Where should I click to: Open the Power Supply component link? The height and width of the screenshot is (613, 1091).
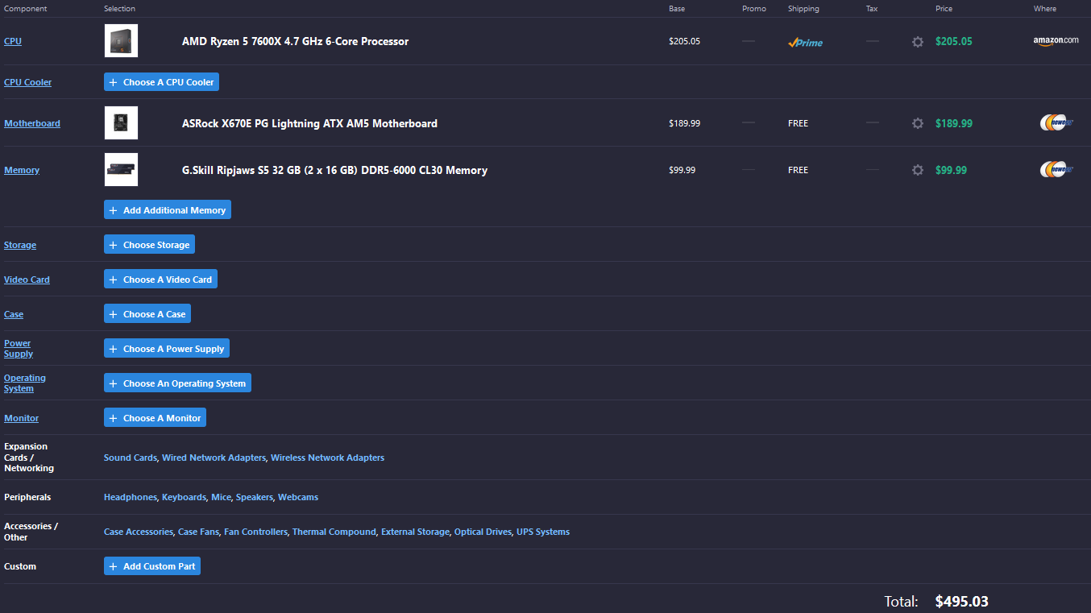19,348
